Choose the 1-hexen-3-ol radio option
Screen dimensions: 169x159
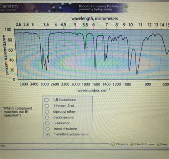[x=47, y=106]
